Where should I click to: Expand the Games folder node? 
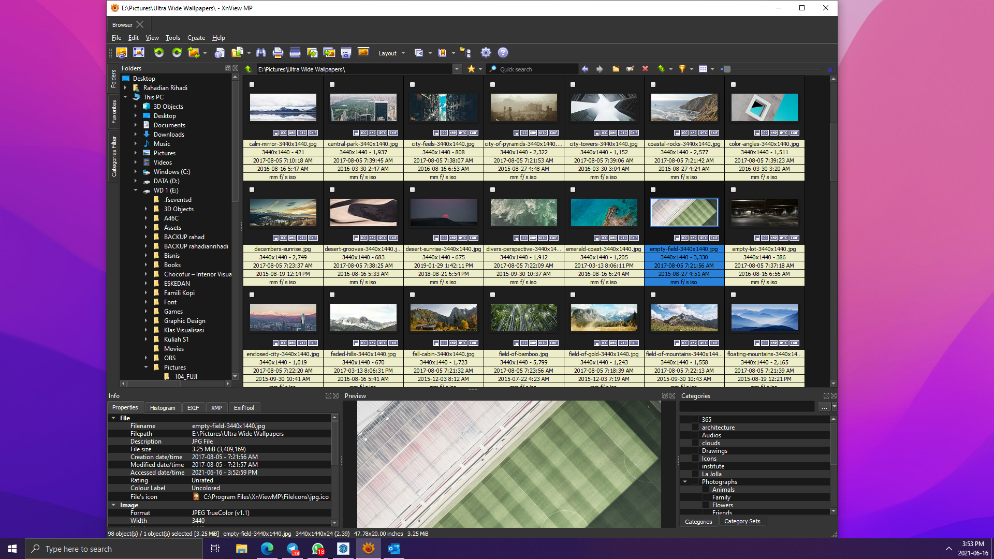(146, 312)
